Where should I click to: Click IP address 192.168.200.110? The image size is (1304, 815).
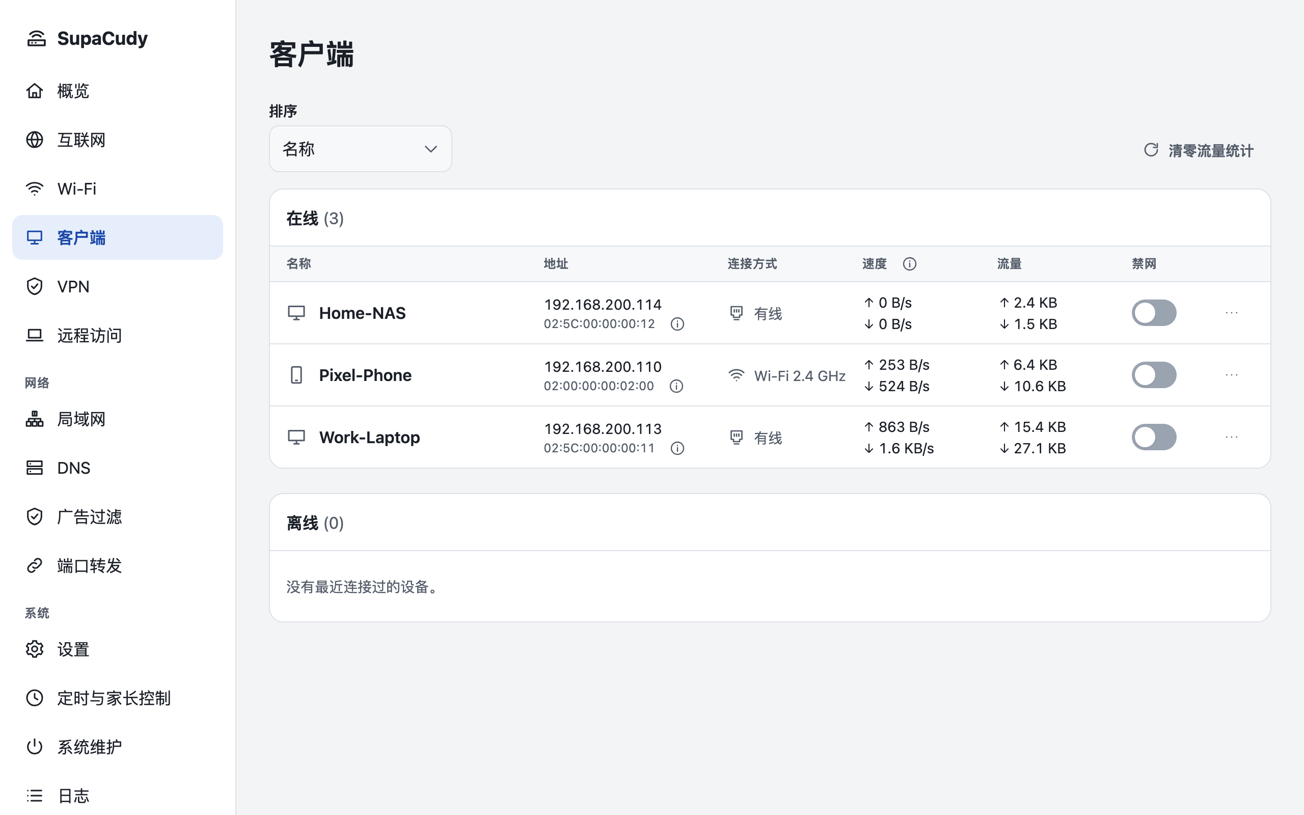[603, 367]
